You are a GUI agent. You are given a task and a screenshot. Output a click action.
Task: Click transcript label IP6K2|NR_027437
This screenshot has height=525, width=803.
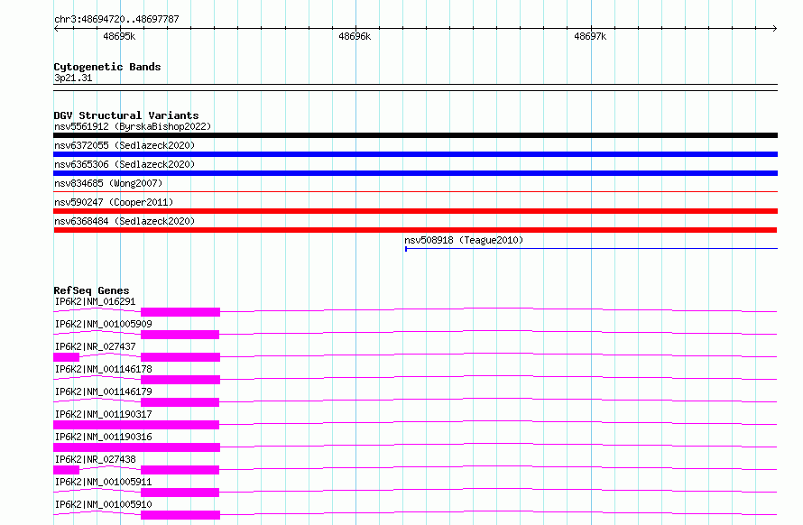pyautogui.click(x=95, y=346)
